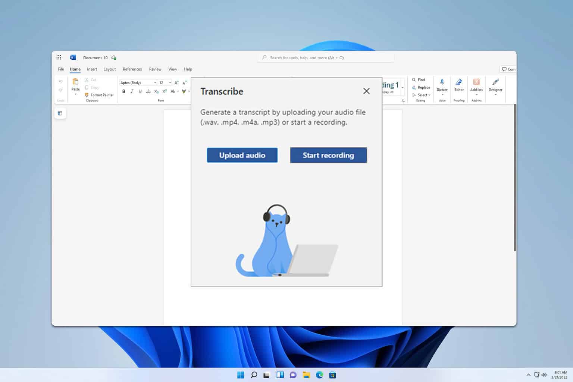Click the Paste clipboard icon
The image size is (573, 382).
pos(75,82)
